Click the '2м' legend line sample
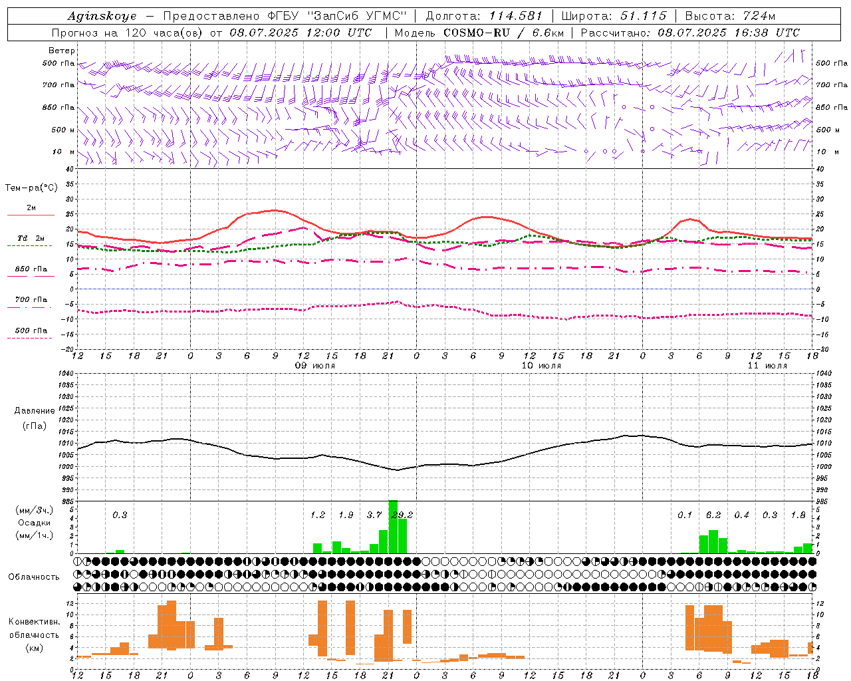 (31, 215)
